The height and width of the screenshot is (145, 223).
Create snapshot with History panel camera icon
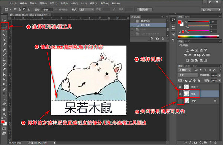(x=157, y=39)
